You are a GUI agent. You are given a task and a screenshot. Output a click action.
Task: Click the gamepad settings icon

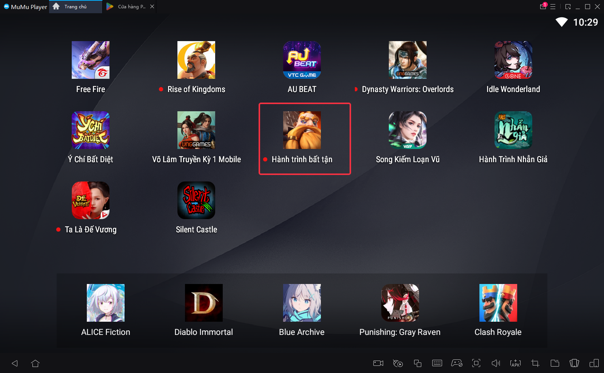click(457, 363)
